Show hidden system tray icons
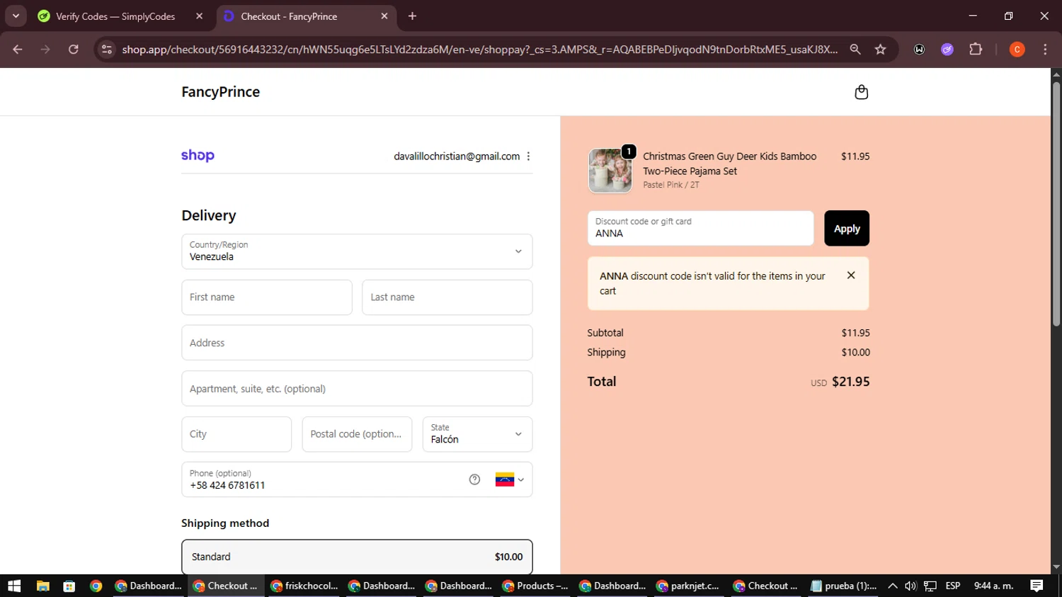This screenshot has height=597, width=1062. pyautogui.click(x=892, y=586)
